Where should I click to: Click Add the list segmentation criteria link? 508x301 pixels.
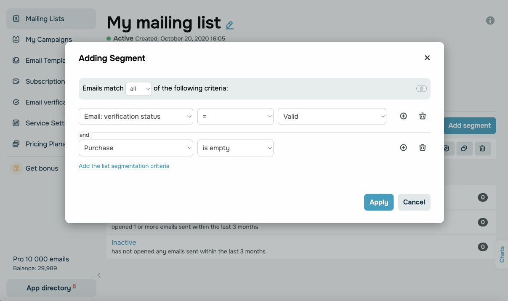(x=124, y=166)
